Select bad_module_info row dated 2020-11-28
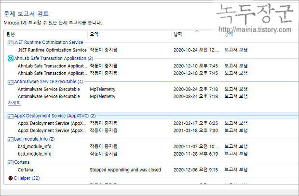The image size is (299, 196). point(151,154)
